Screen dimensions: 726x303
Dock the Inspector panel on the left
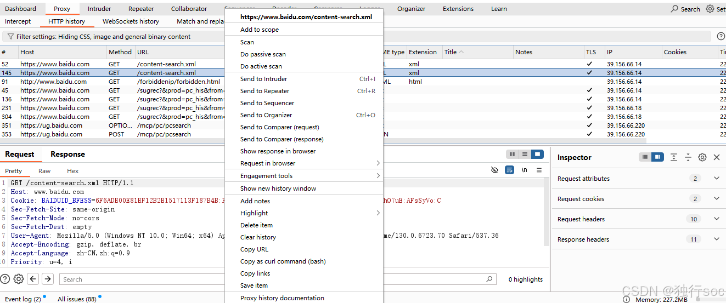coord(645,157)
